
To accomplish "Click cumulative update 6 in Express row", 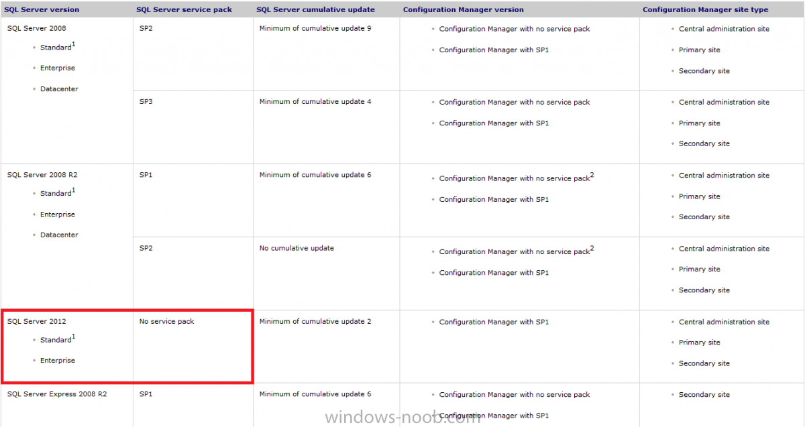I will (315, 394).
